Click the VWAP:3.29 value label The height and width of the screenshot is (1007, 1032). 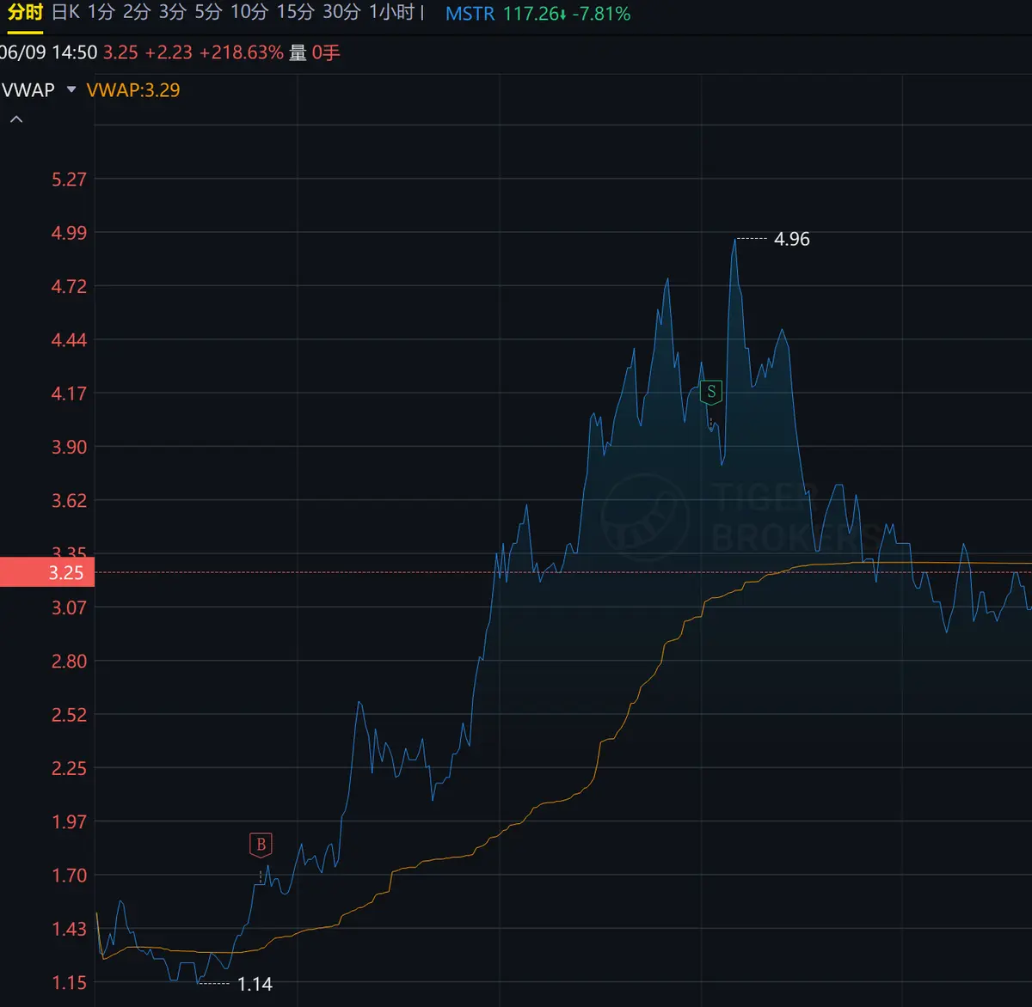(x=133, y=90)
